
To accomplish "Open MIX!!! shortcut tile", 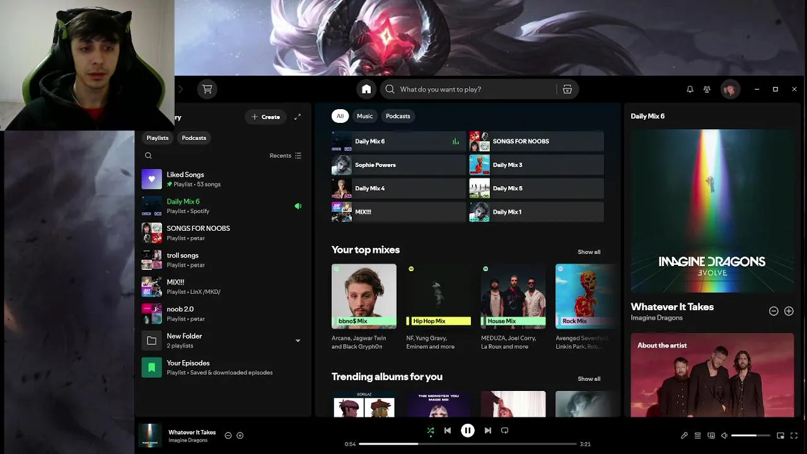I will coord(398,212).
